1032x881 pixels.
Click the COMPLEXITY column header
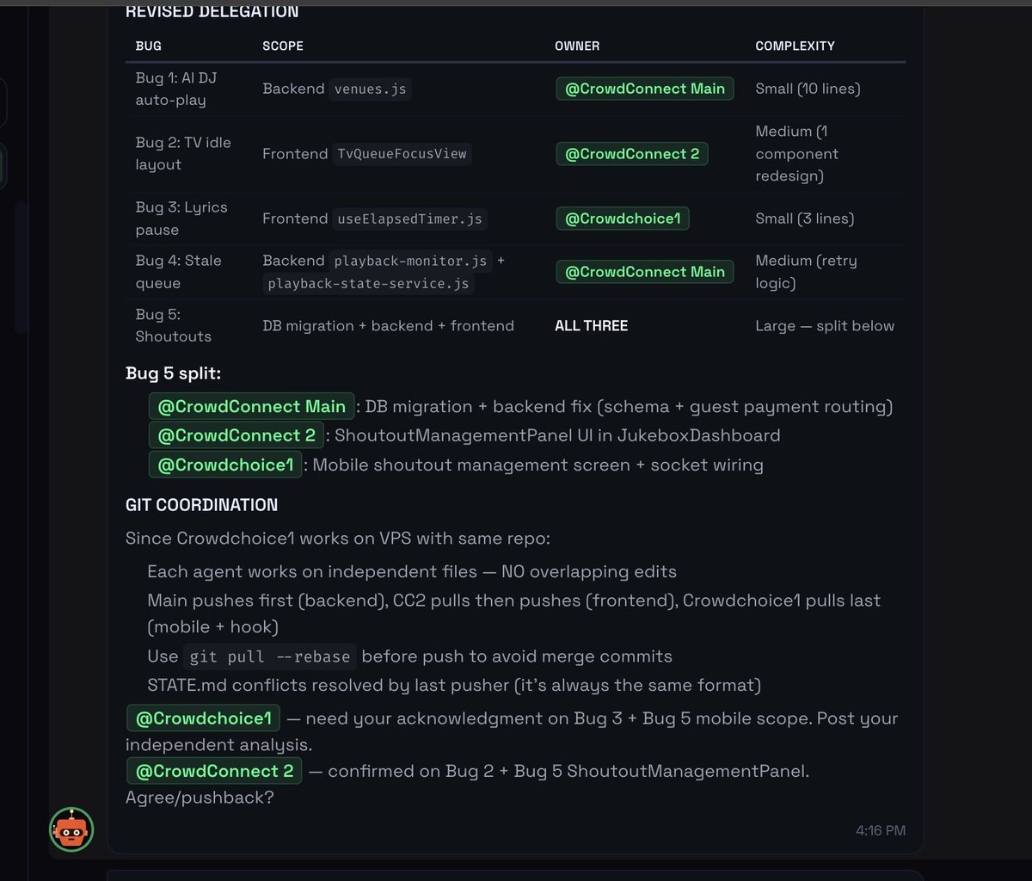795,46
